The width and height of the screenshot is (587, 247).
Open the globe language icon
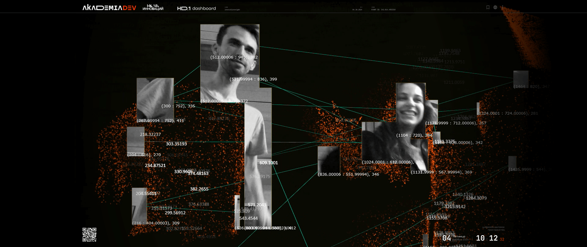pyautogui.click(x=495, y=7)
